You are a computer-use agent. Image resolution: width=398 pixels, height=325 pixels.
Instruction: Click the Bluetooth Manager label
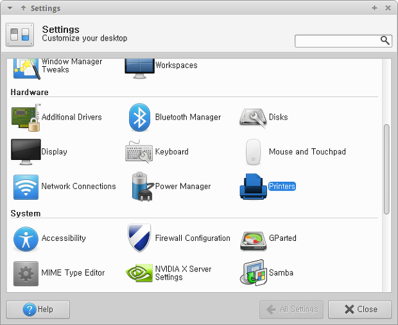tap(188, 117)
